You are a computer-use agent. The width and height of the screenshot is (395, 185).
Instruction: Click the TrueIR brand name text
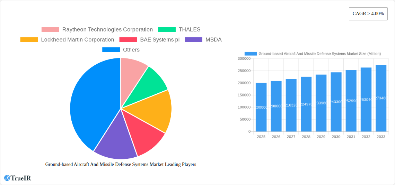21,178
